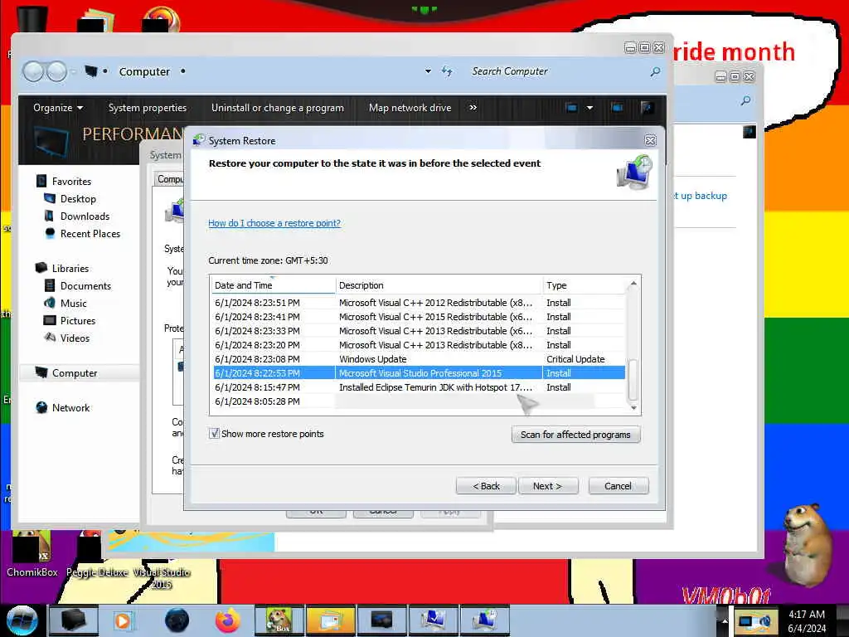Open Desktop under Favorites
The width and height of the screenshot is (849, 637).
(78, 199)
